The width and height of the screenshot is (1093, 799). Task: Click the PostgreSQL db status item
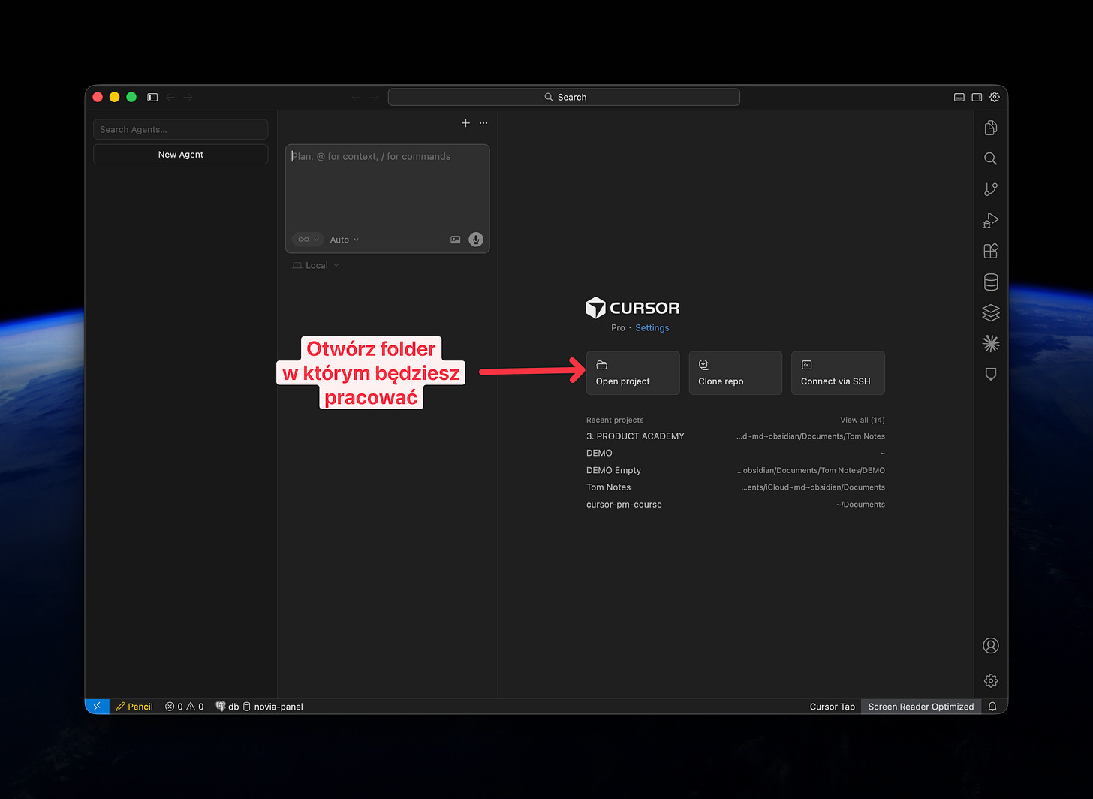[227, 707]
